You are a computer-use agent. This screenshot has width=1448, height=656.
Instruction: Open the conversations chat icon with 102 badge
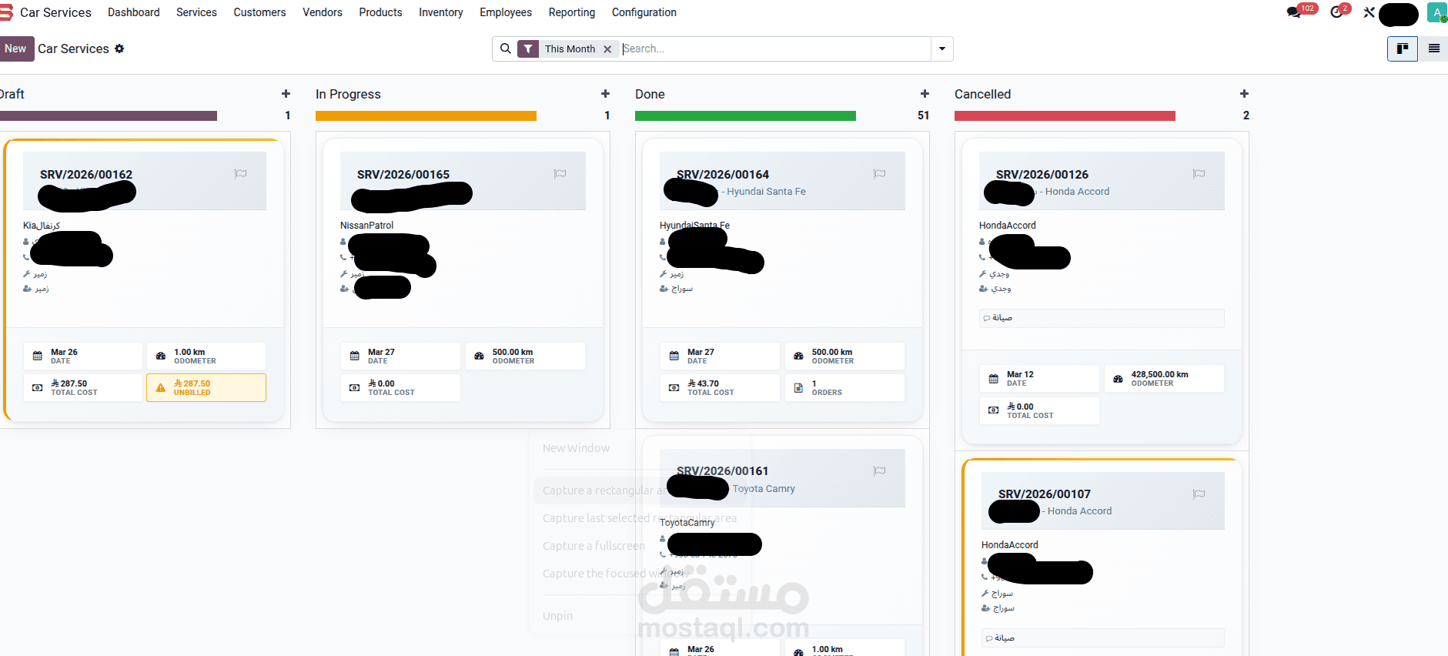(1294, 12)
